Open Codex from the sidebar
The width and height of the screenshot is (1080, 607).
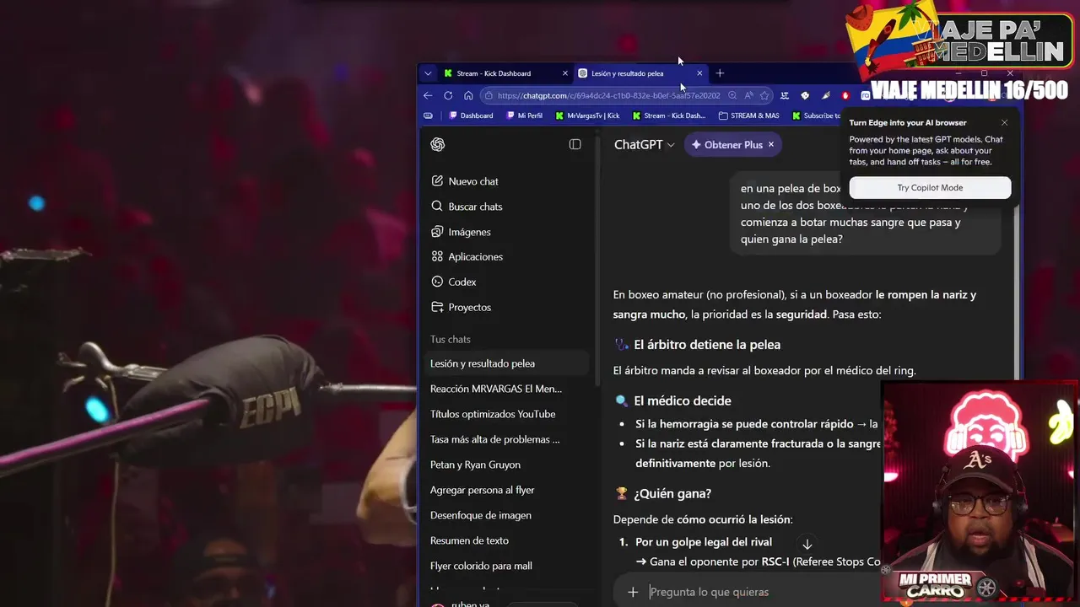(506, 282)
